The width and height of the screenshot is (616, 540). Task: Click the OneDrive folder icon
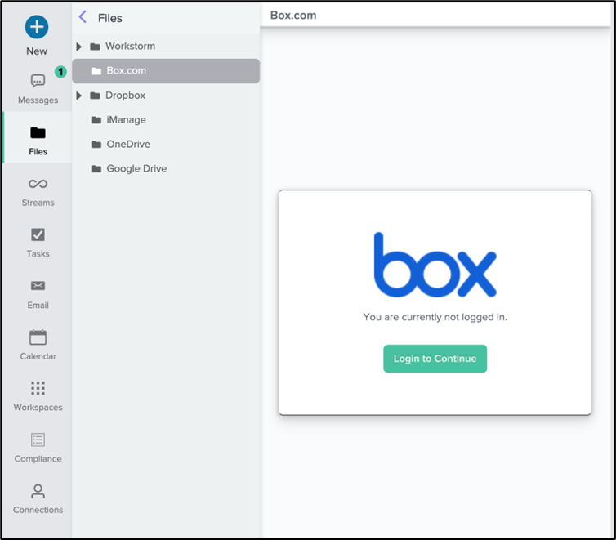tap(96, 144)
